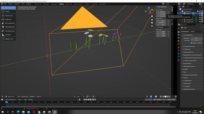The height and width of the screenshot is (114, 204).
Task: Toggle viewport X-ray mode
Action: click(161, 97)
